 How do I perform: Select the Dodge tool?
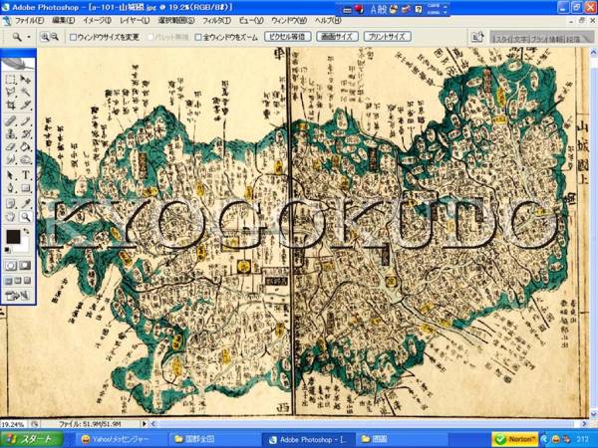(26, 159)
